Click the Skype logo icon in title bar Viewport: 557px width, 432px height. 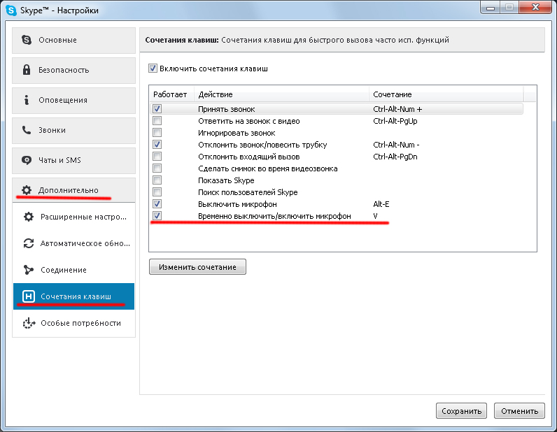(x=11, y=10)
